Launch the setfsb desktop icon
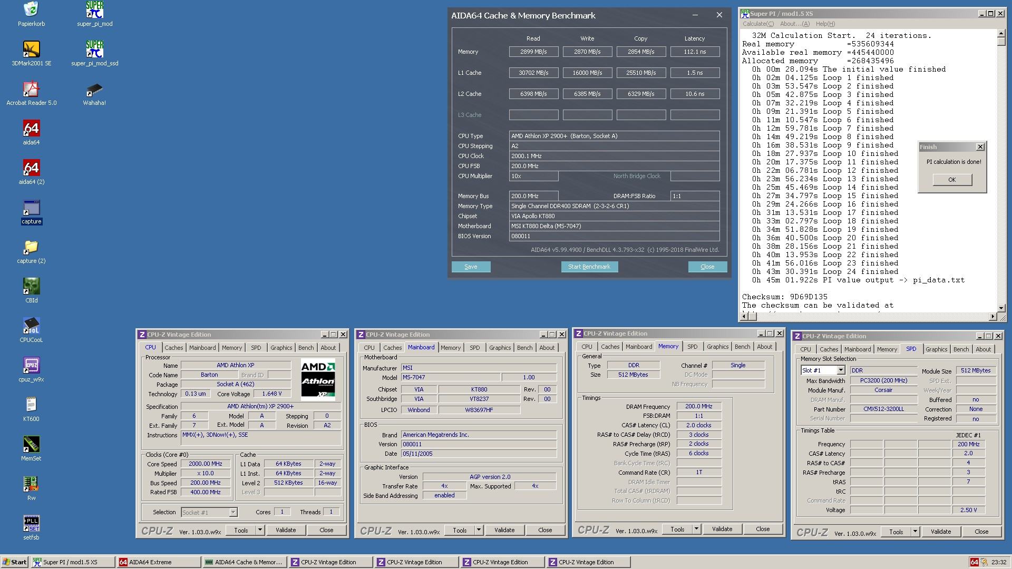1012x569 pixels. (x=31, y=528)
